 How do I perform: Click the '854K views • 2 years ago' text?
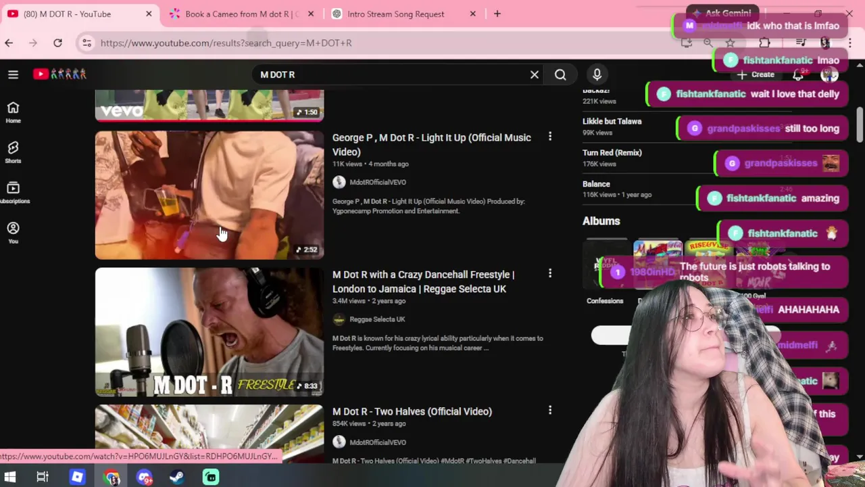click(x=369, y=423)
